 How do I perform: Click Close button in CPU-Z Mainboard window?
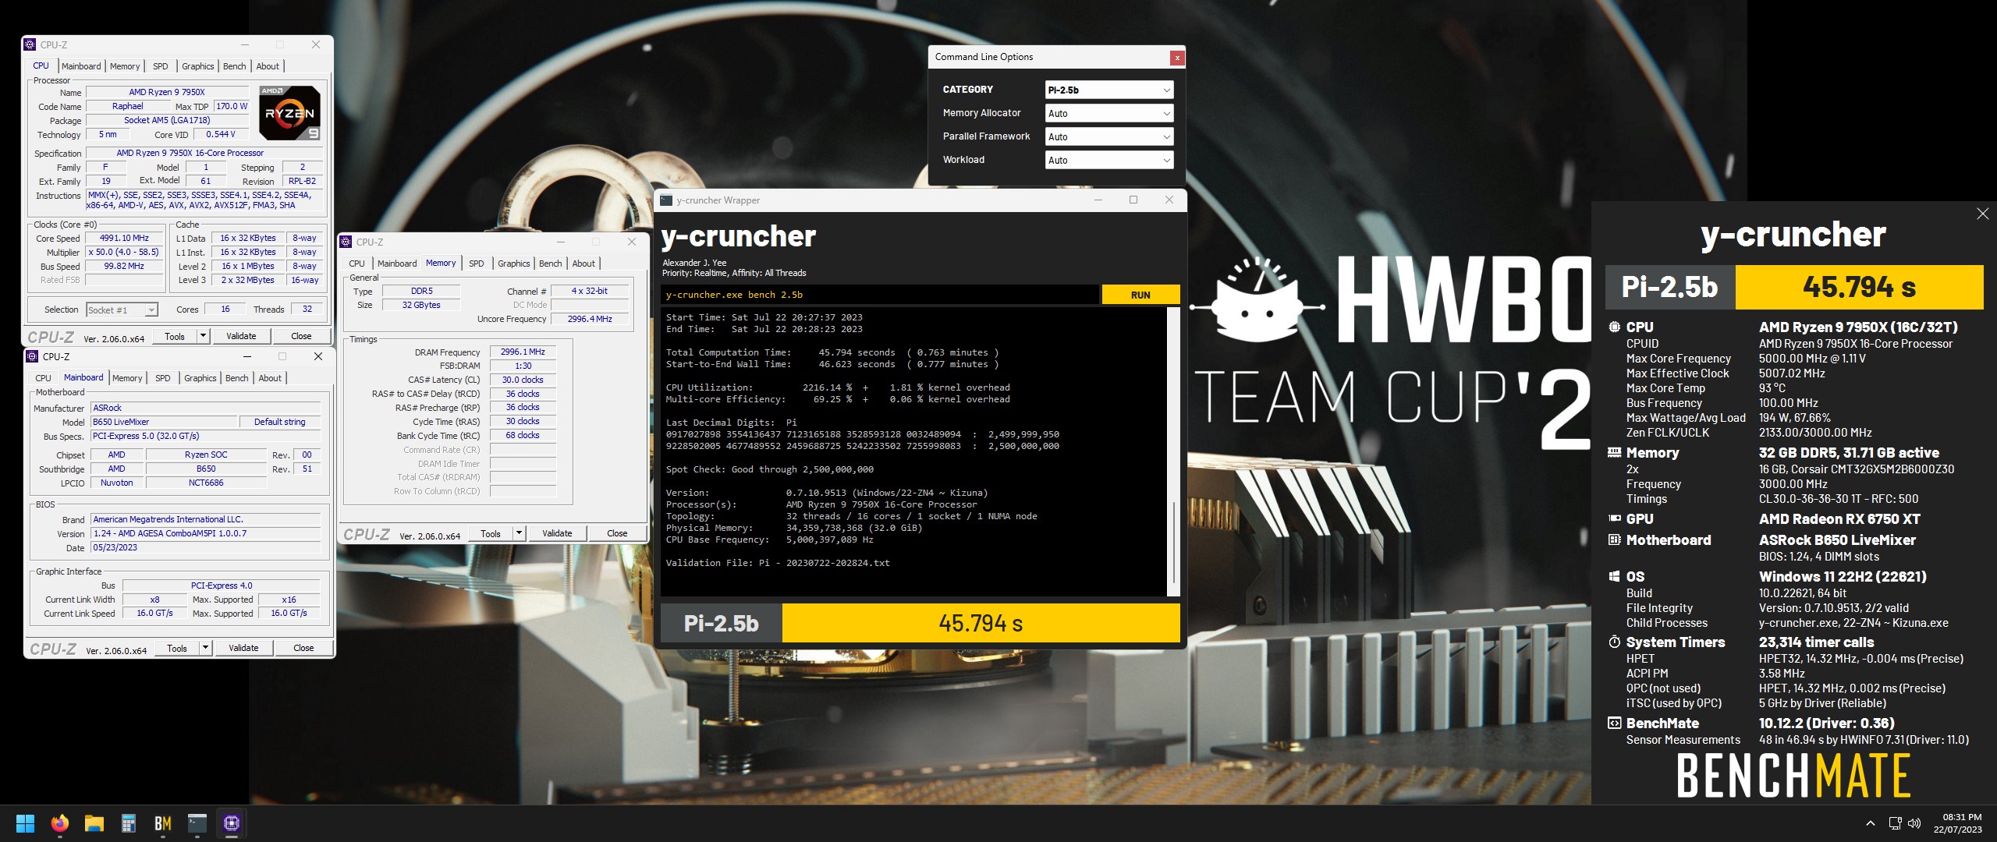(303, 648)
